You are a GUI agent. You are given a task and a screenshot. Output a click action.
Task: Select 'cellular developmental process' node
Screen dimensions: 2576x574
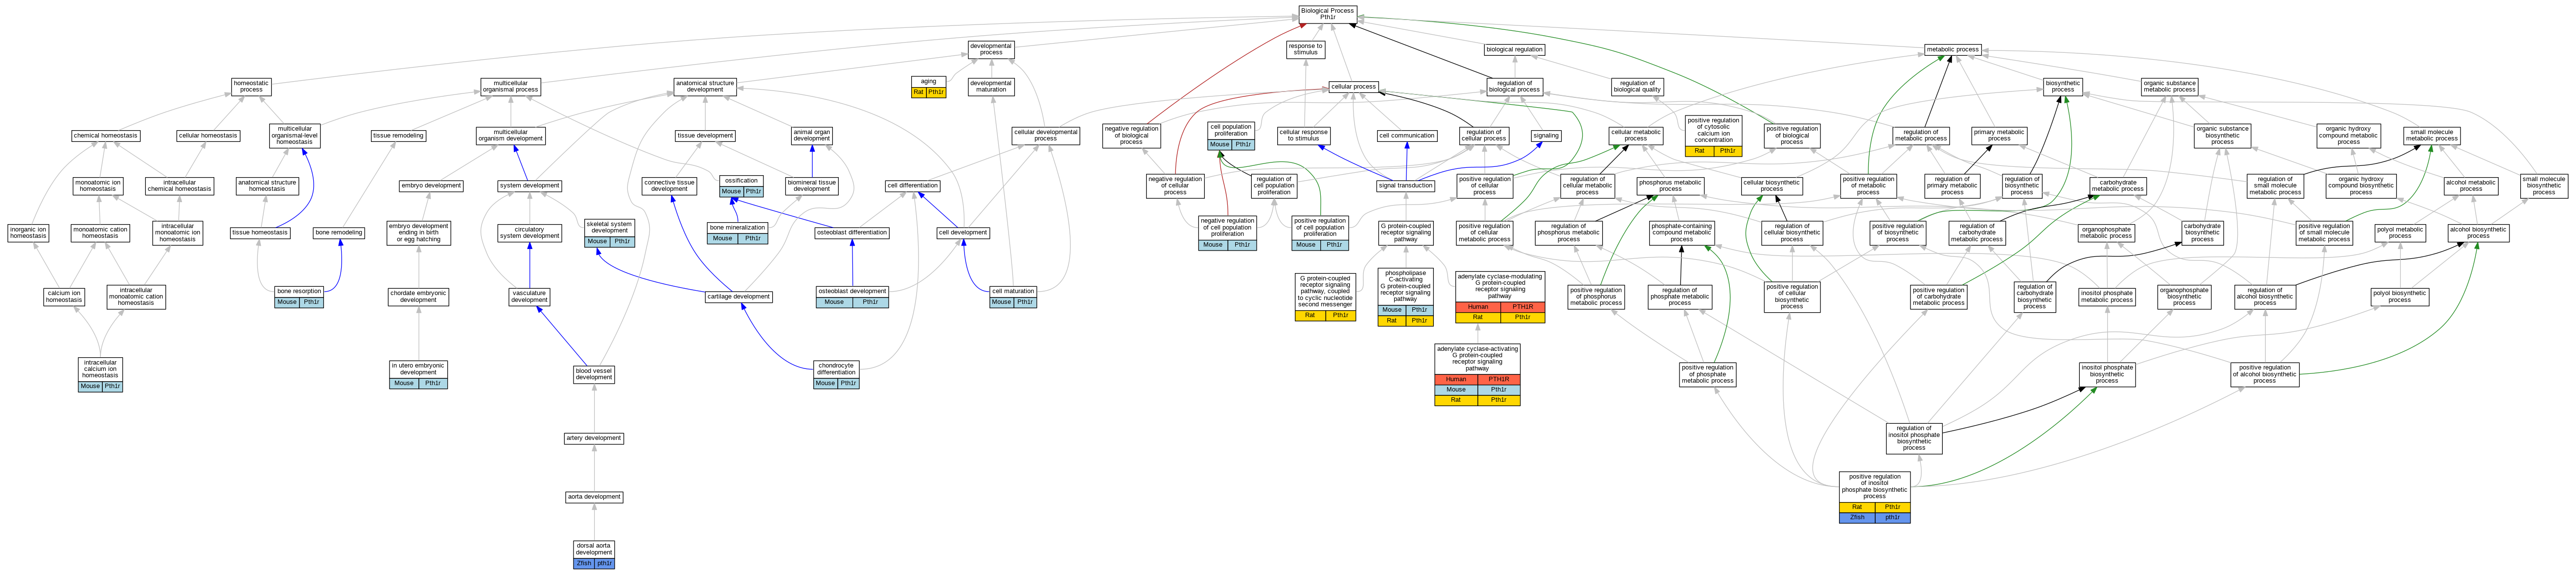[x=1046, y=135]
